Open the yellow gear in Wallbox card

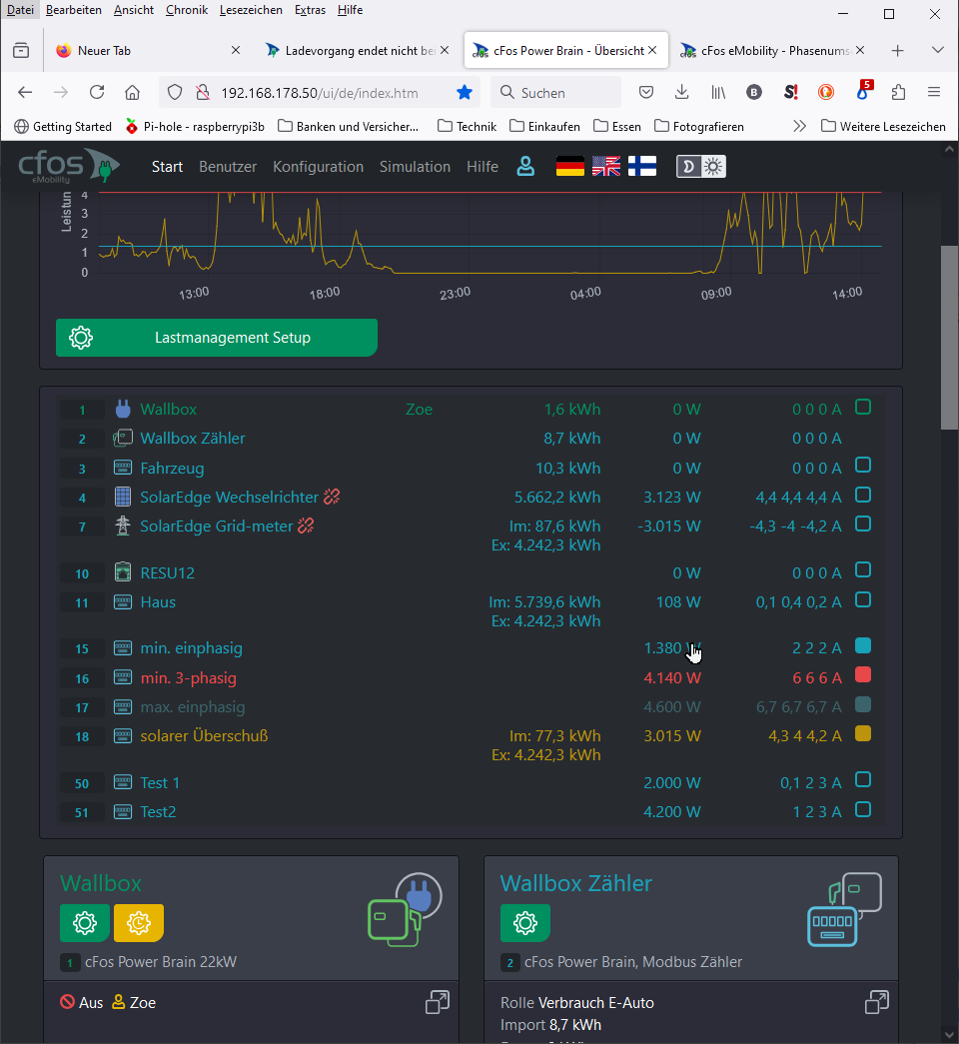click(139, 923)
